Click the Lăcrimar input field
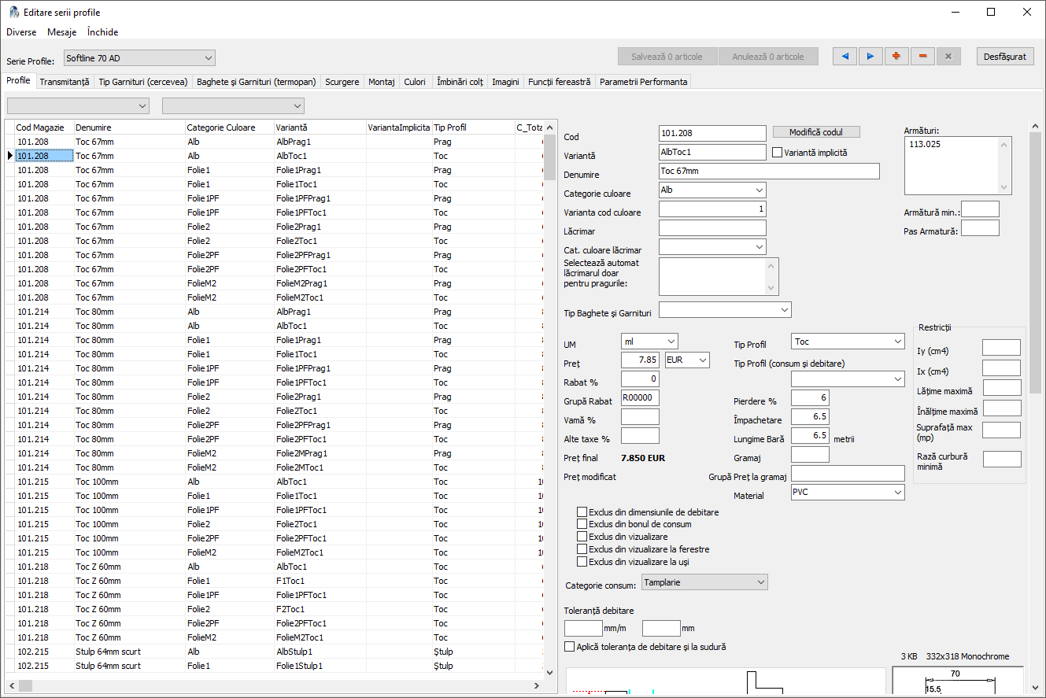The image size is (1046, 698). [x=712, y=228]
